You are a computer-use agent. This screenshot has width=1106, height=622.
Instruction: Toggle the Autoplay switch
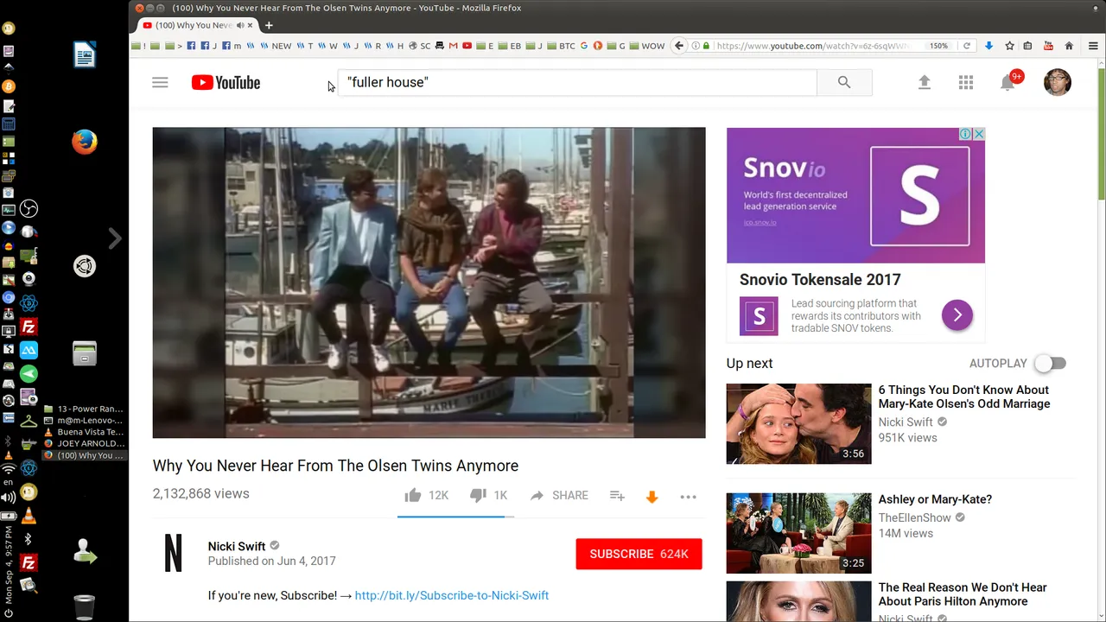1052,364
